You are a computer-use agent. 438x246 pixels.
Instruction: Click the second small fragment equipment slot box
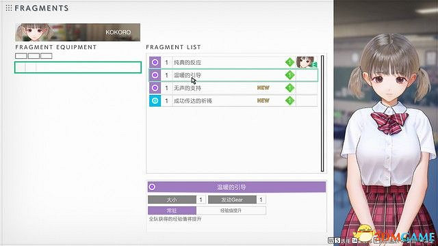(x=34, y=56)
